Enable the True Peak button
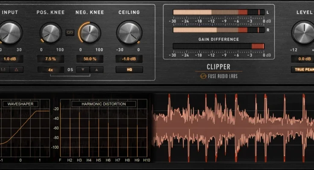 302,69
